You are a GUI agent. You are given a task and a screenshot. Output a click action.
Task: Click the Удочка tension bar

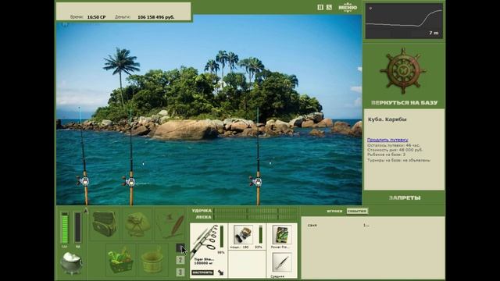coord(255,211)
